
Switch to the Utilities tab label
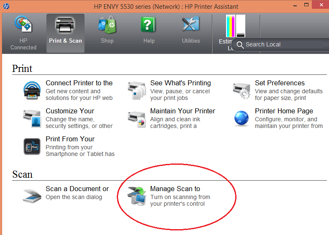[x=191, y=41]
